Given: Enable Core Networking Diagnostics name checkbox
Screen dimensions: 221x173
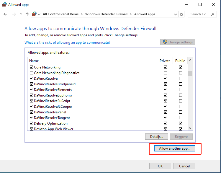Looking at the screenshot, I should click(x=31, y=73).
